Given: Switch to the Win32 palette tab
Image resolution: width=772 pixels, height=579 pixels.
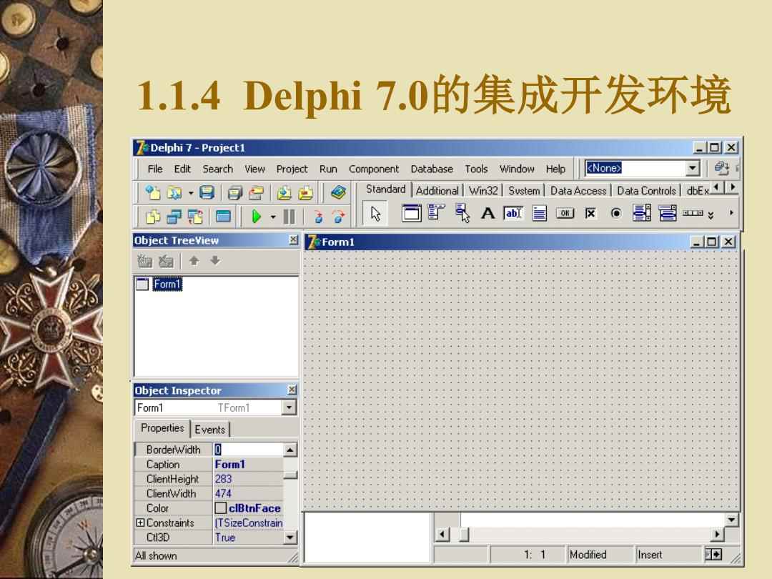Looking at the screenshot, I should coord(483,191).
